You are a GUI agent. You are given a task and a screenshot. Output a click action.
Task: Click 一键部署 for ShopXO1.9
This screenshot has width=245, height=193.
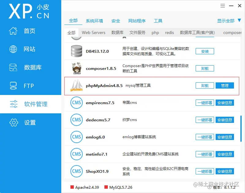click(x=205, y=172)
